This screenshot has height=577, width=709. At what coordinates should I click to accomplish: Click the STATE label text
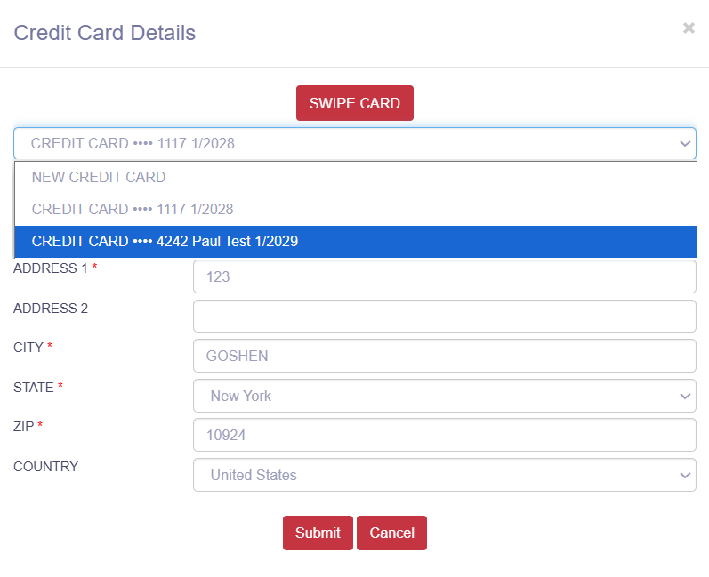click(34, 387)
